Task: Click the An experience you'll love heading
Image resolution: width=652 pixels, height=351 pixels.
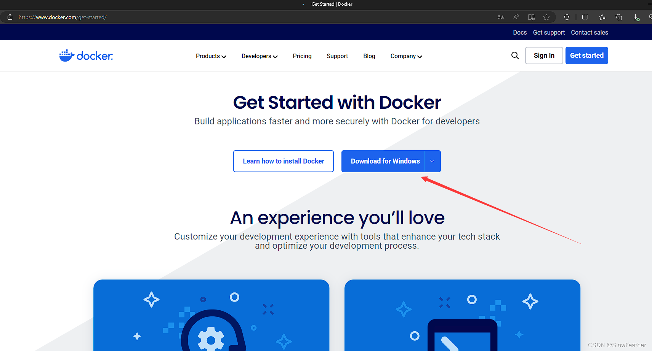Action: (337, 218)
